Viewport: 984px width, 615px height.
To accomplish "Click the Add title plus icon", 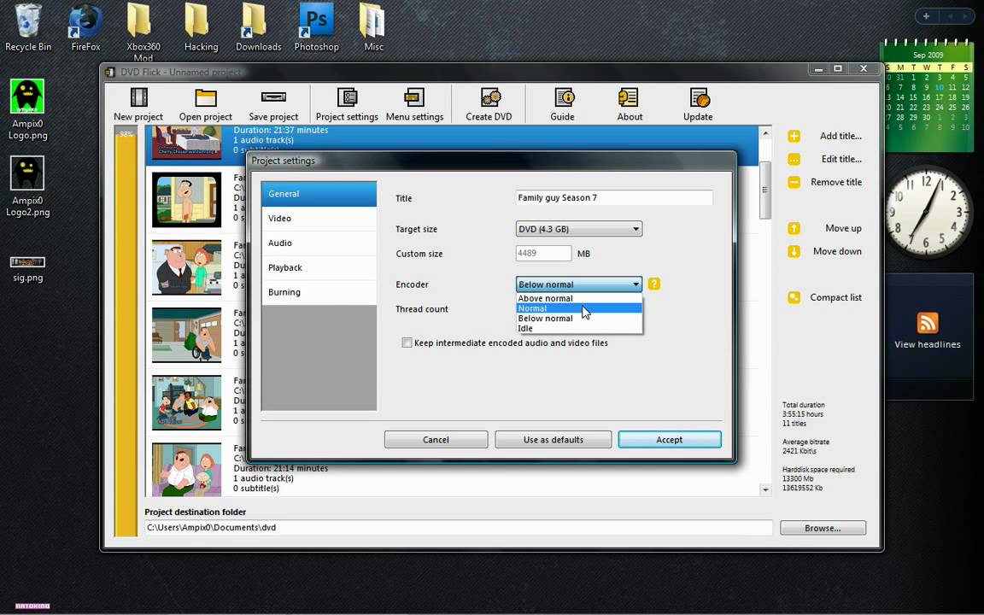I will (794, 136).
